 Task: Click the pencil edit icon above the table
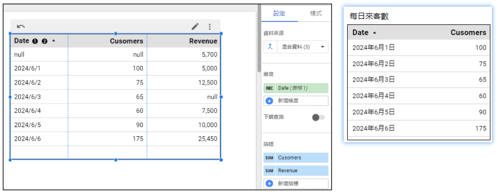click(x=195, y=27)
